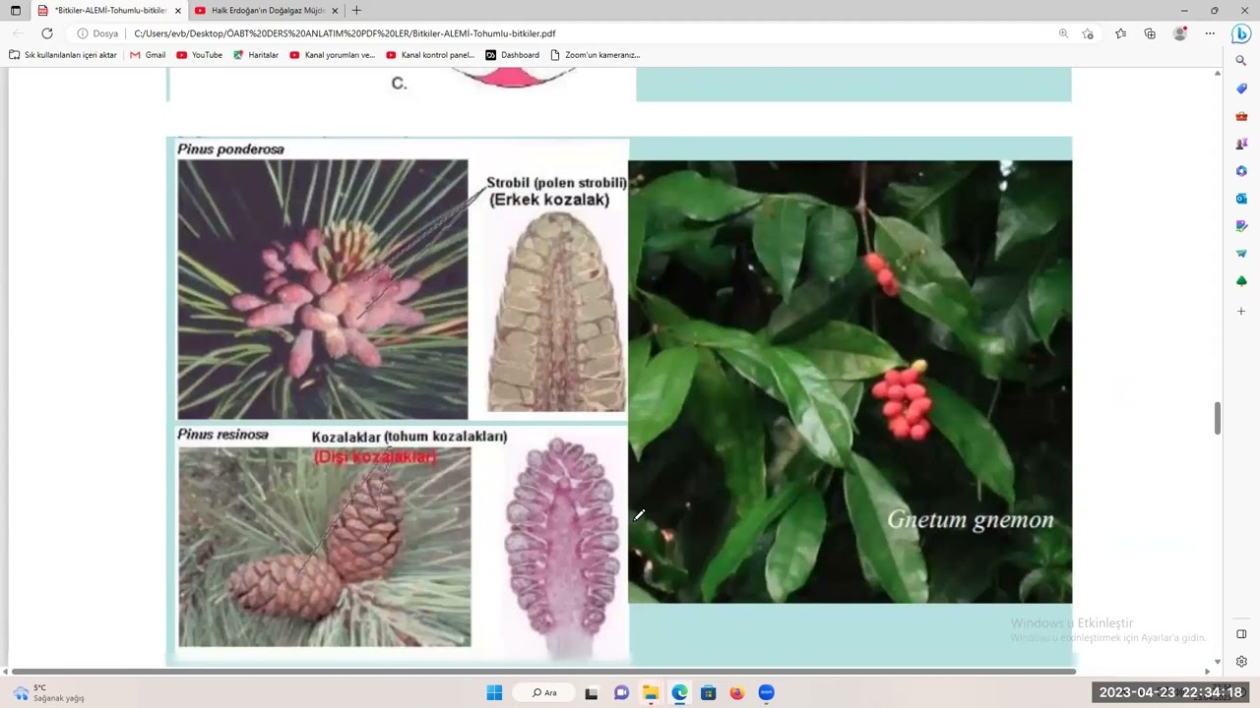The height and width of the screenshot is (708, 1260).
Task: Open Task View on the taskbar
Action: [592, 693]
